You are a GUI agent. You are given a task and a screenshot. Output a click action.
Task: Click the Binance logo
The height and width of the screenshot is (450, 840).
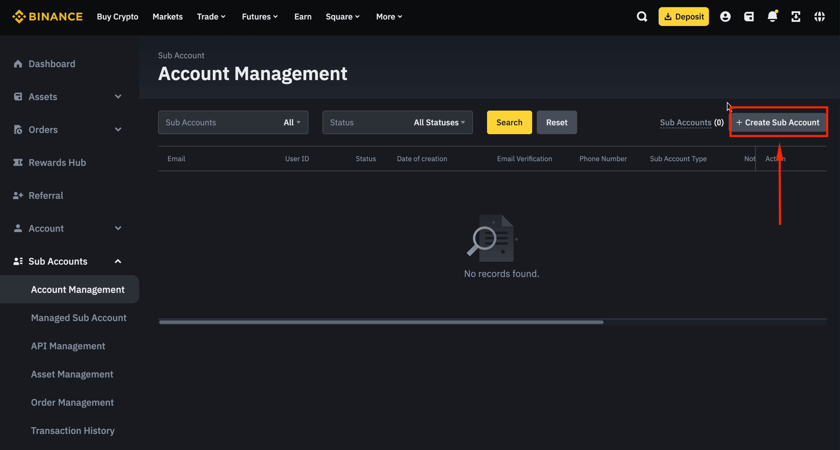[x=48, y=16]
